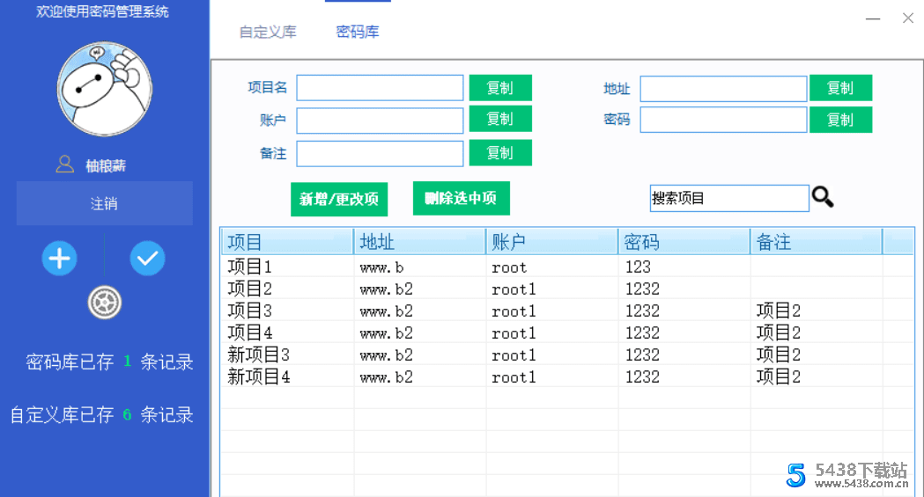Sort by the 密码 column header
The width and height of the screenshot is (924, 497).
coord(684,242)
